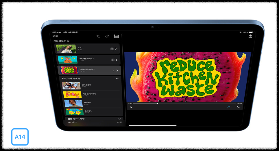The width and height of the screenshot is (279, 151).
Task: Tap the battery indicator icon
Action: pos(251,32)
